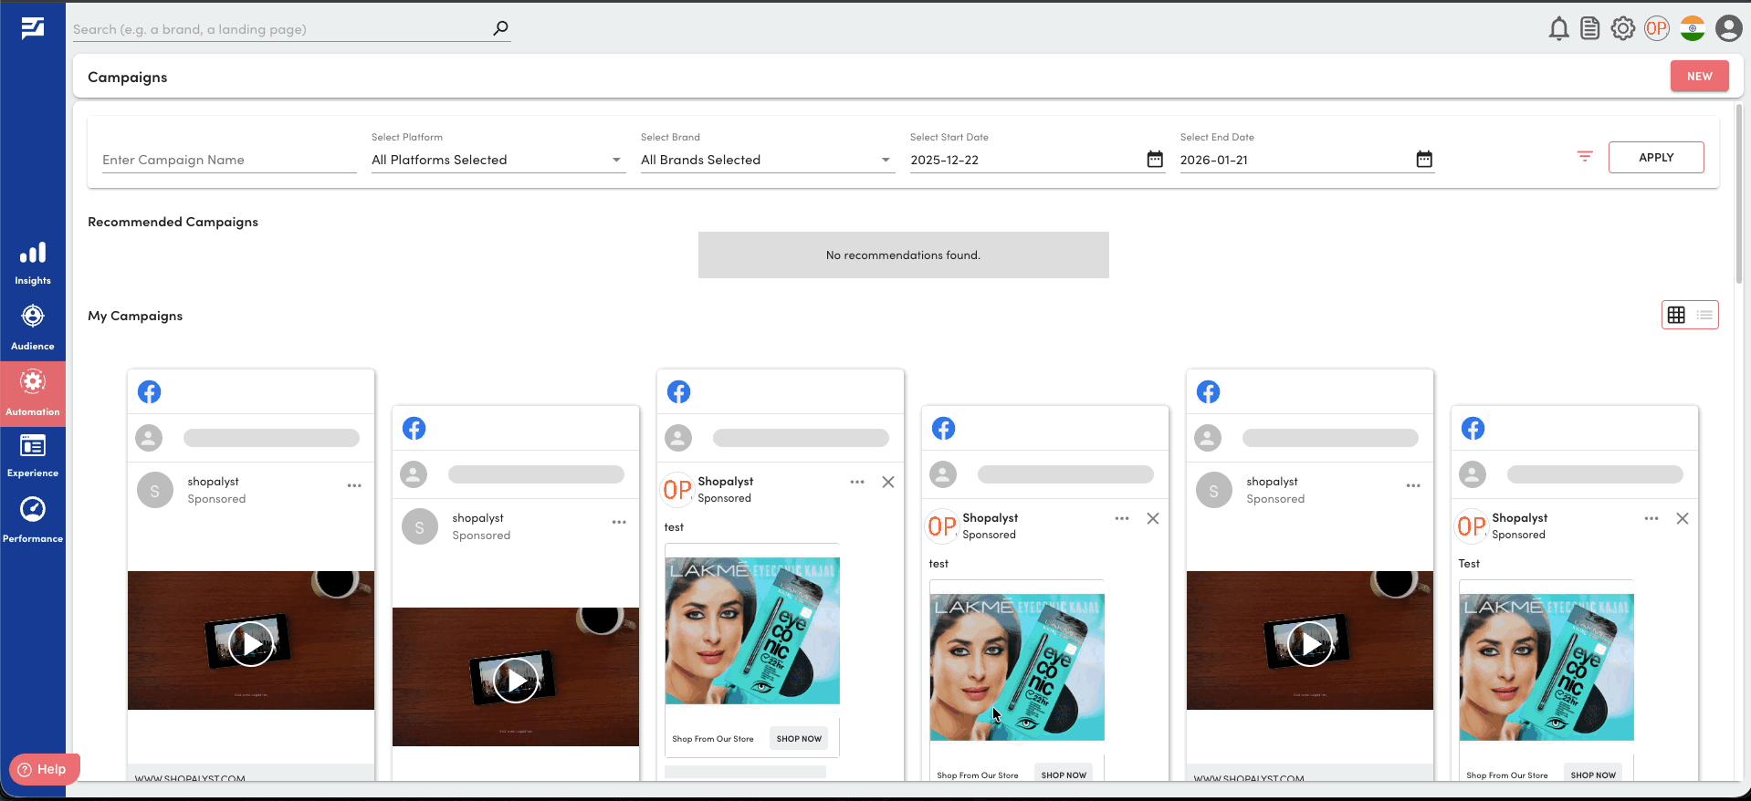Viewport: 1751px width, 801px height.
Task: Click Facebook icon on third campaign card
Action: point(678,392)
